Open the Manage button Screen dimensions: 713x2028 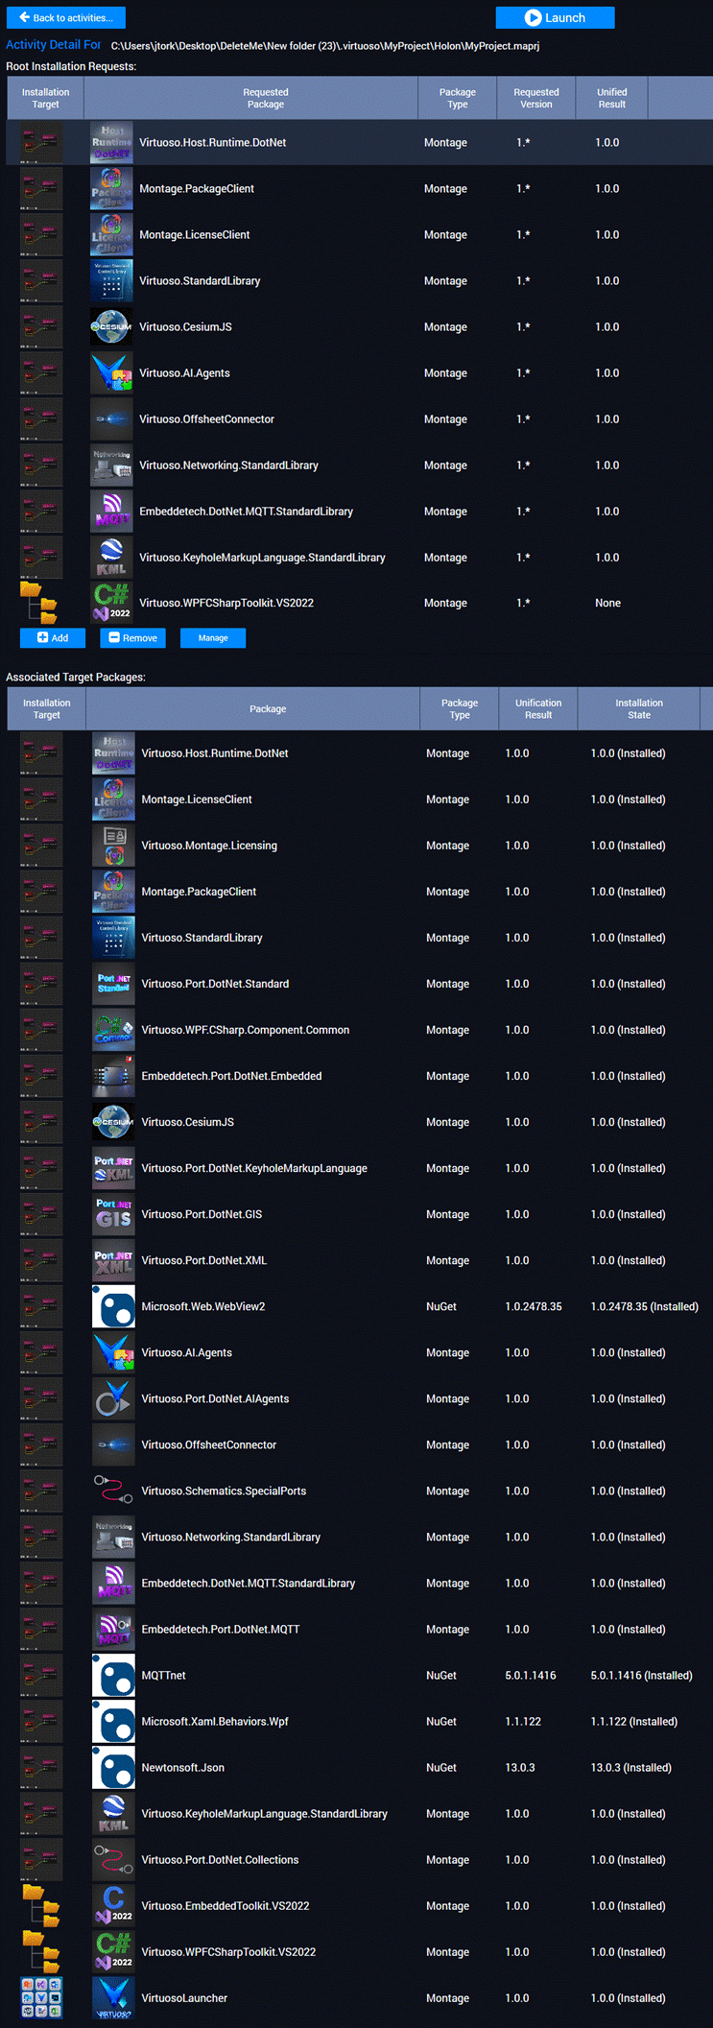coord(213,638)
